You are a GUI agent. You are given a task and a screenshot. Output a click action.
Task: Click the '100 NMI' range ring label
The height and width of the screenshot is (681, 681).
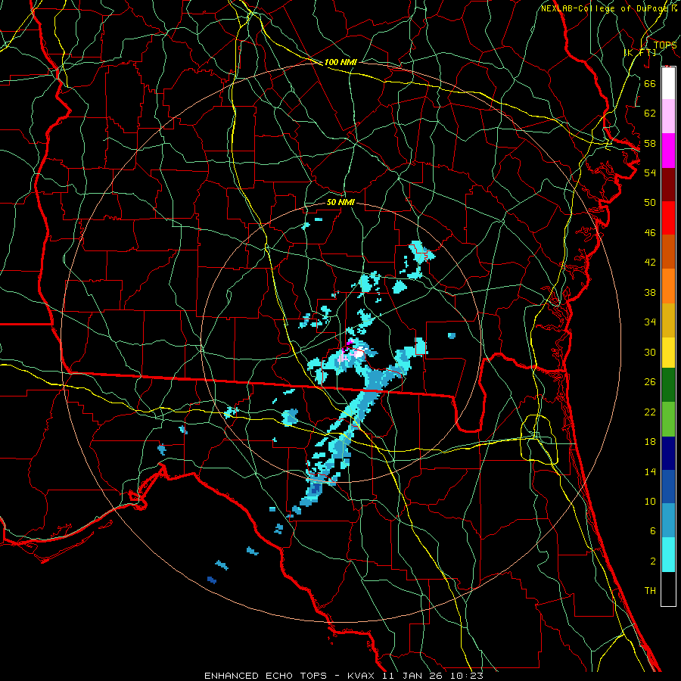coord(340,62)
